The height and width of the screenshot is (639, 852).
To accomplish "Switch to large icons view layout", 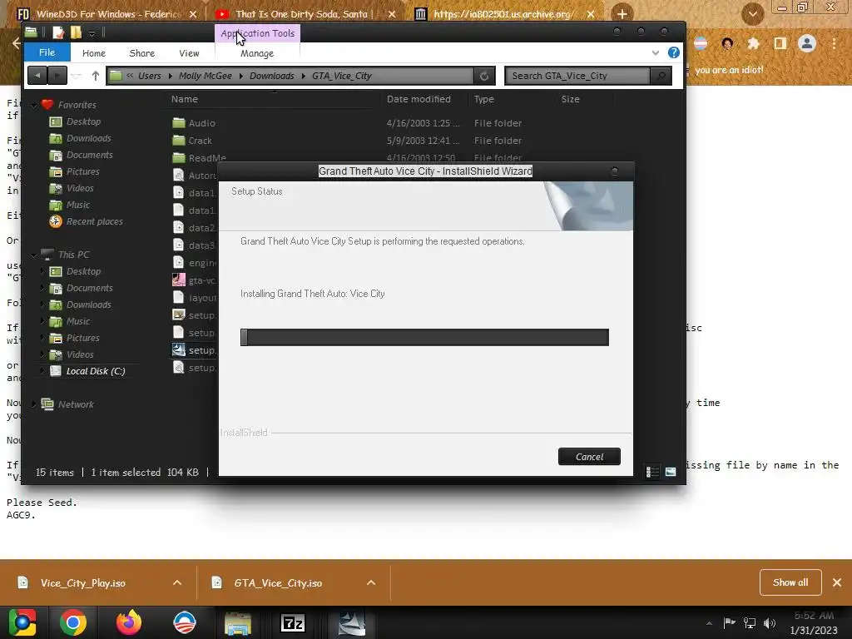I will tap(671, 472).
